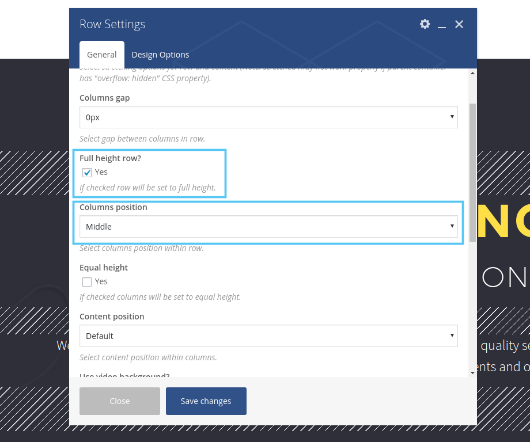Image resolution: width=530 pixels, height=442 pixels.
Task: Click the scrollbar down arrow in settings panel
Action: [x=472, y=372]
